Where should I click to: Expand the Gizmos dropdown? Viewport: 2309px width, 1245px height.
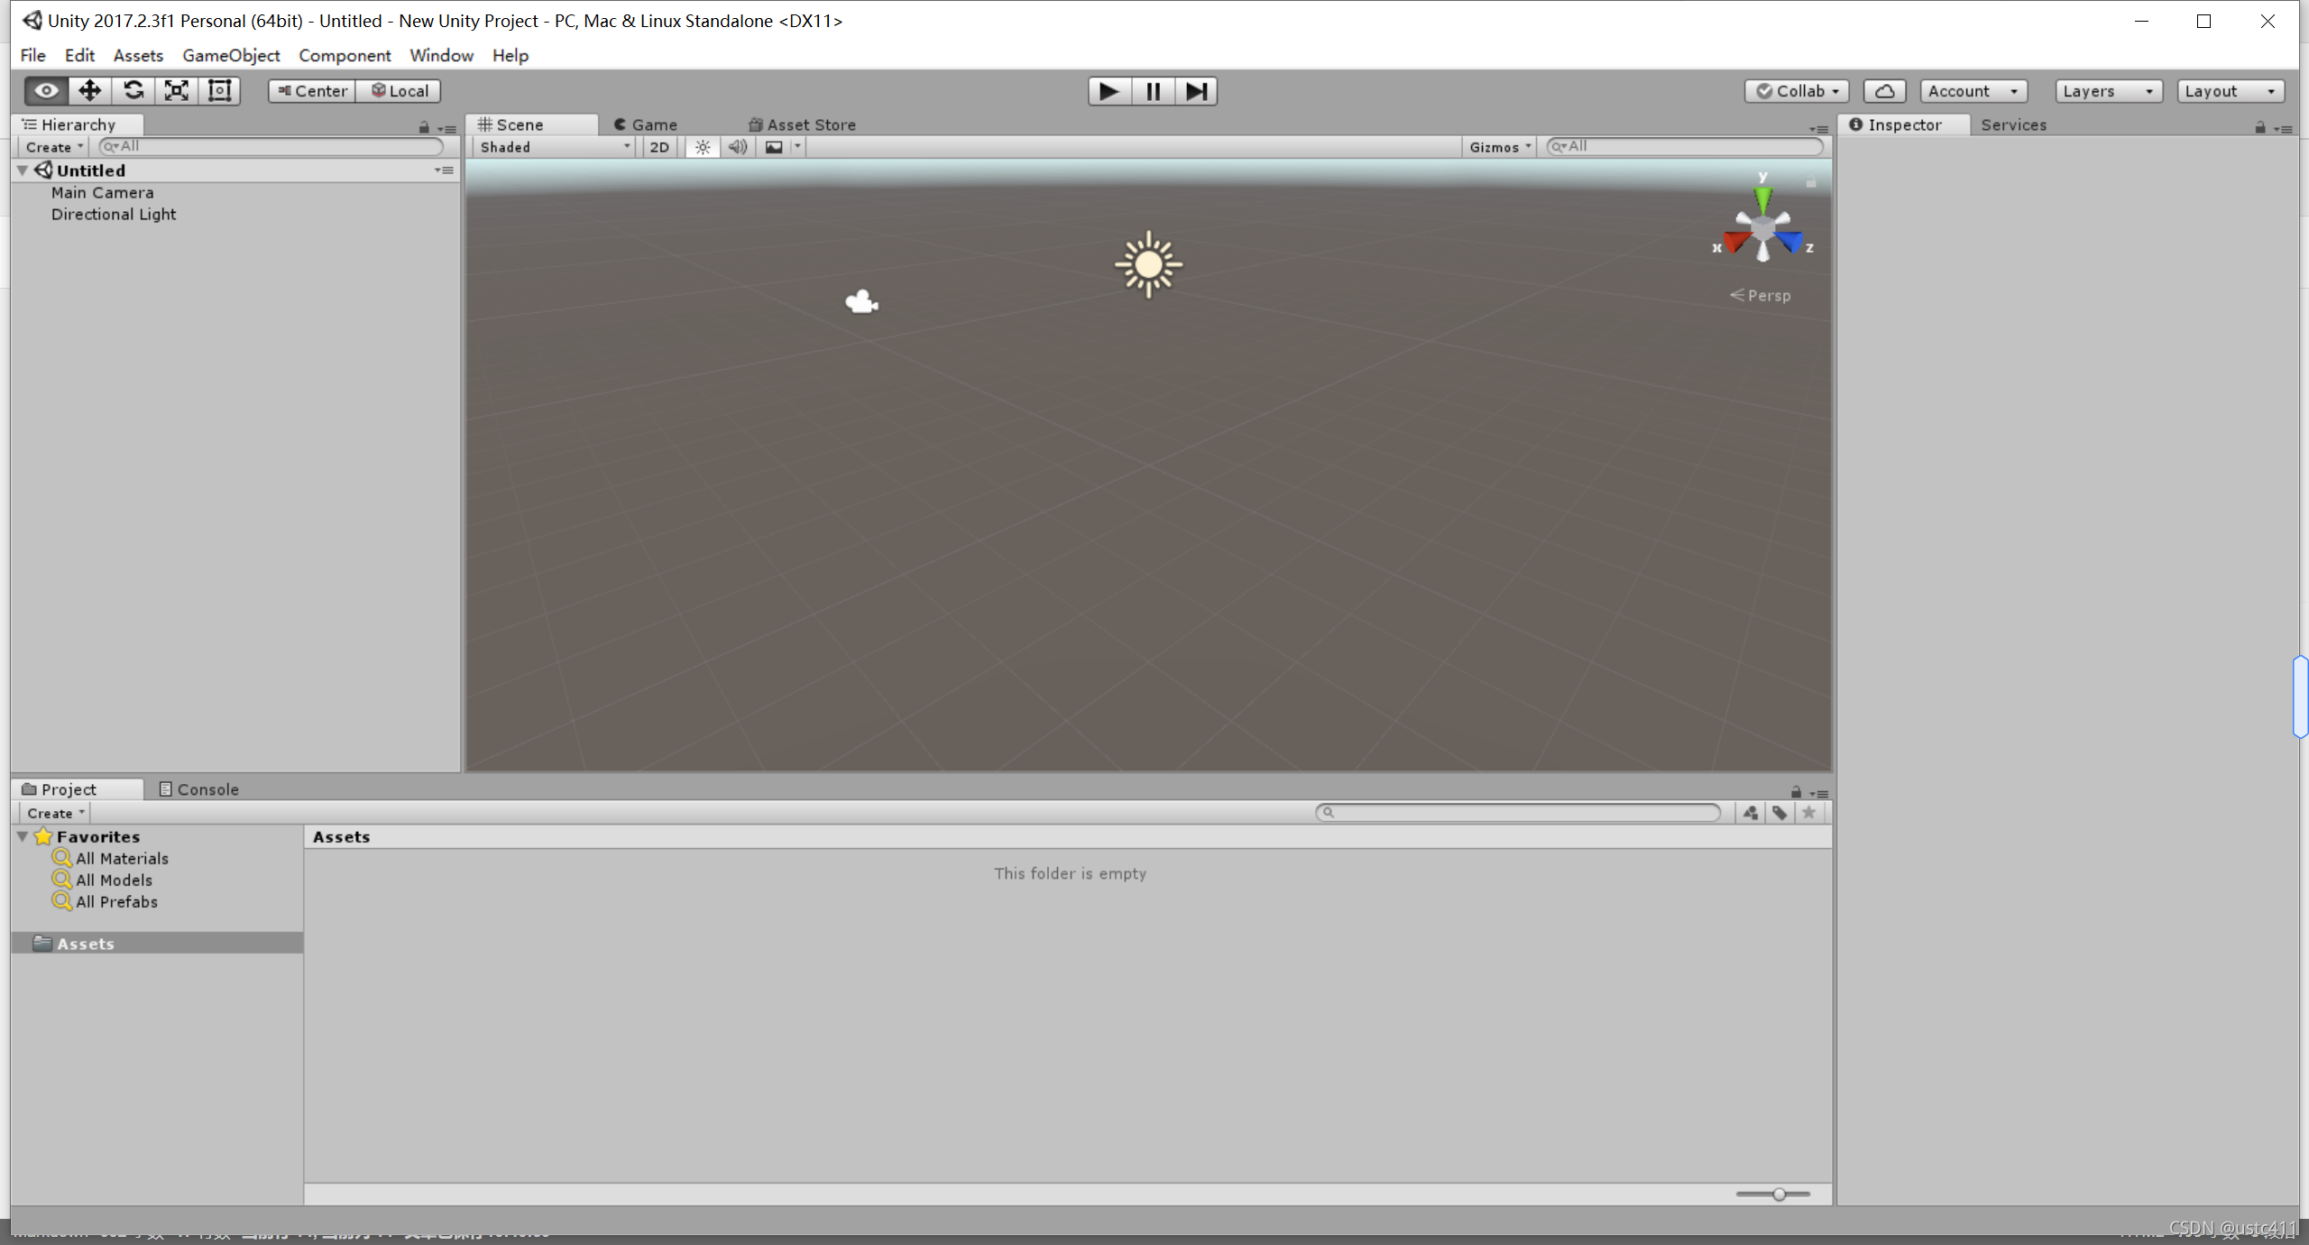click(x=1499, y=147)
